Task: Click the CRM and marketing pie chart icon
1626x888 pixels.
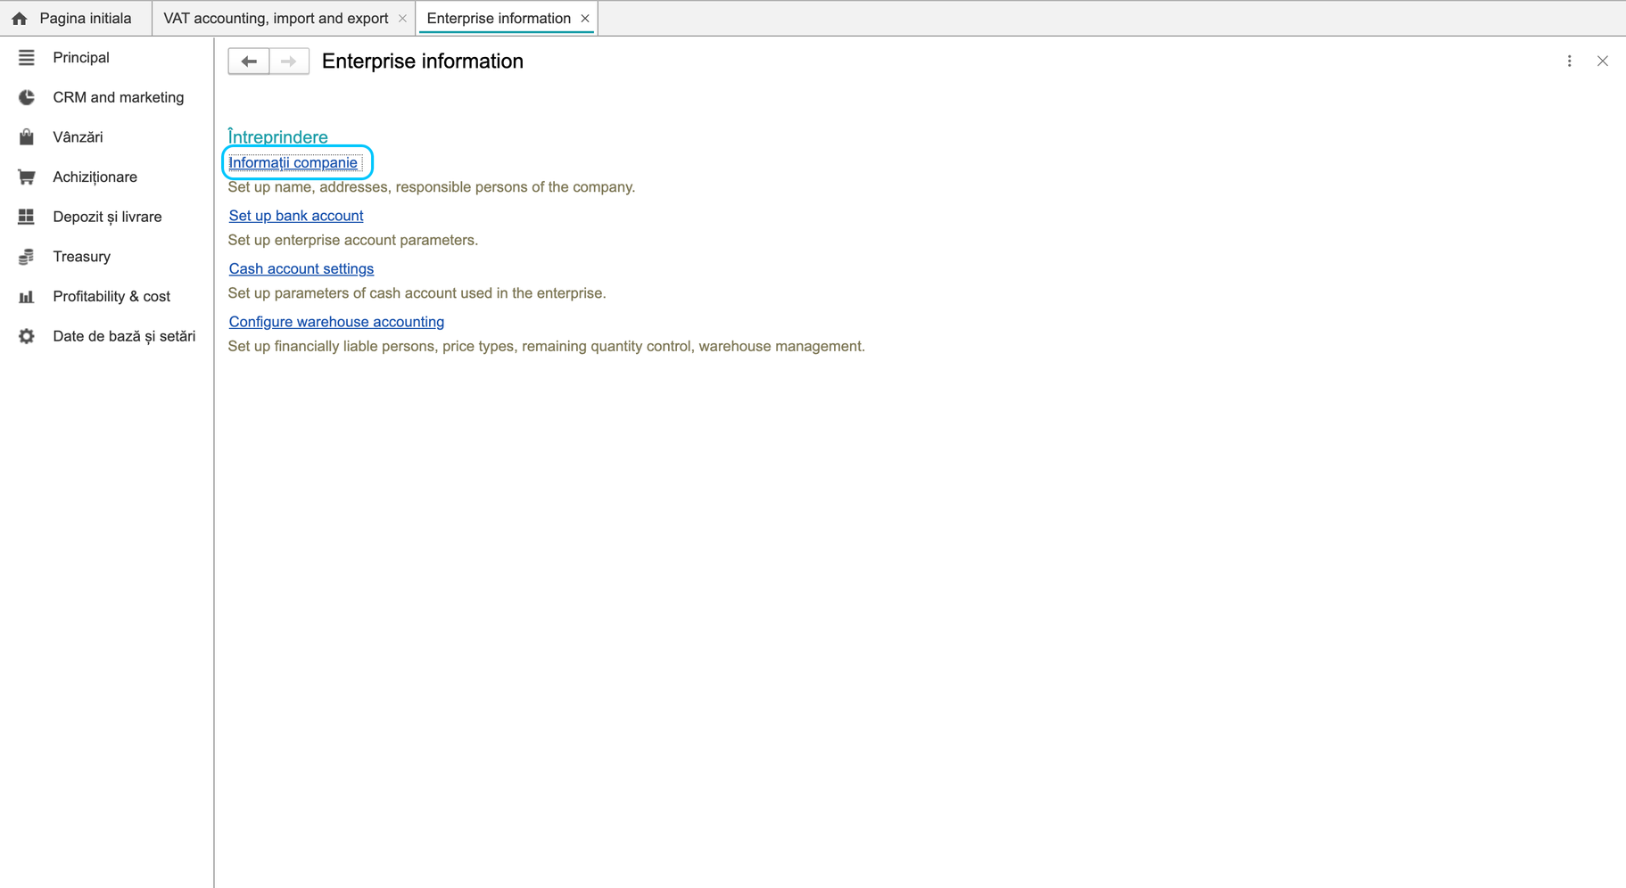Action: pos(27,97)
